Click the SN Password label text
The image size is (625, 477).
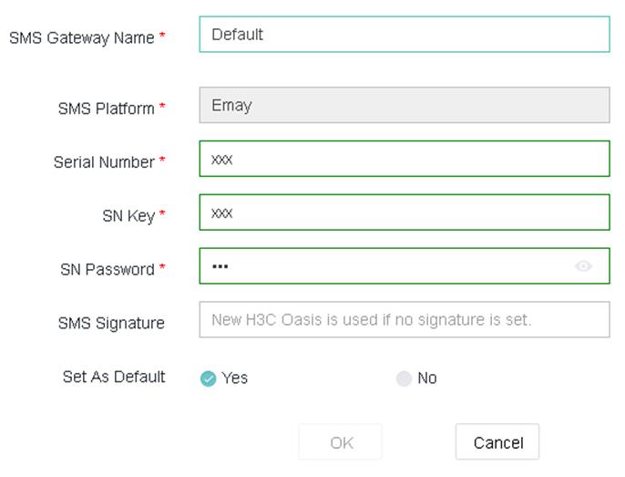[x=108, y=269]
